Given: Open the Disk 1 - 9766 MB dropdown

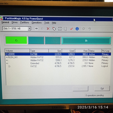Looking at the screenshot, I should click(29, 29).
